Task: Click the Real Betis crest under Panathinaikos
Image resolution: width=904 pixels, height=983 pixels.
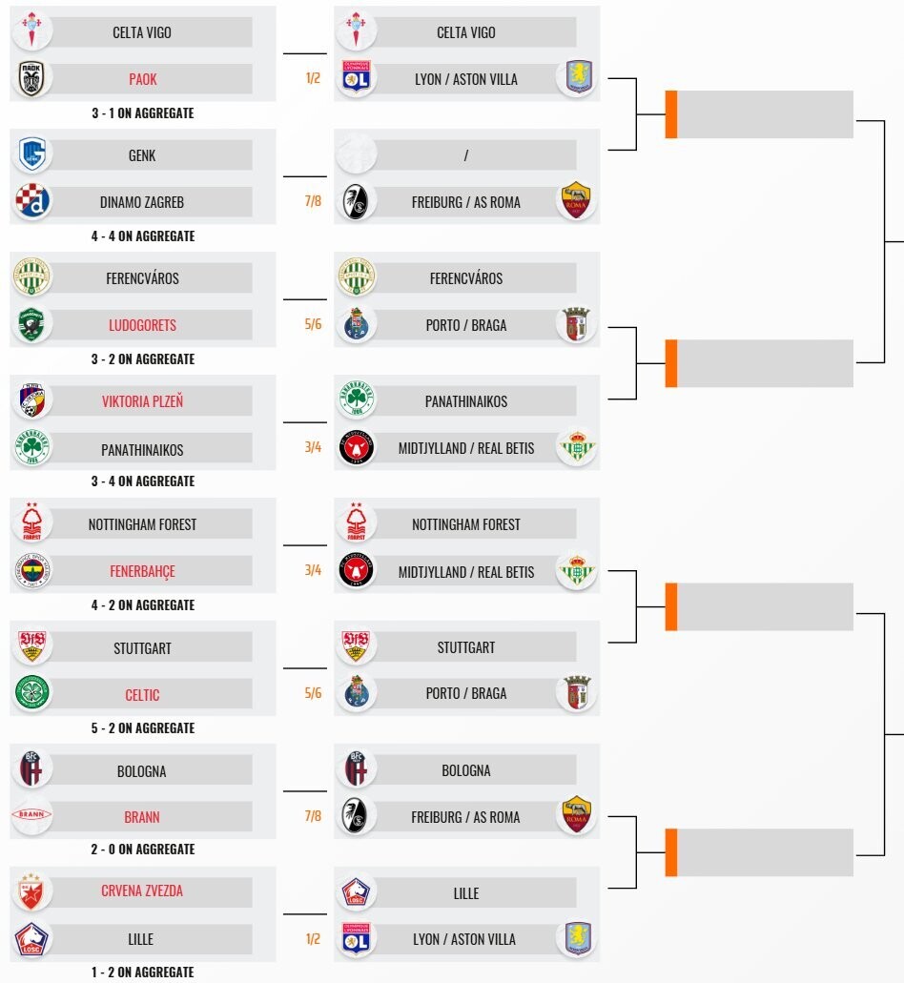Action: [578, 448]
